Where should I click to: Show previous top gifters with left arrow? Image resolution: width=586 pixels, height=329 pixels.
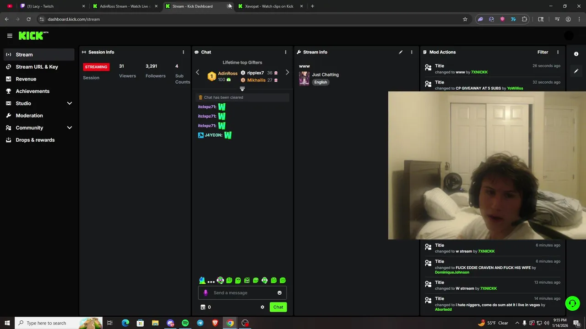[197, 72]
